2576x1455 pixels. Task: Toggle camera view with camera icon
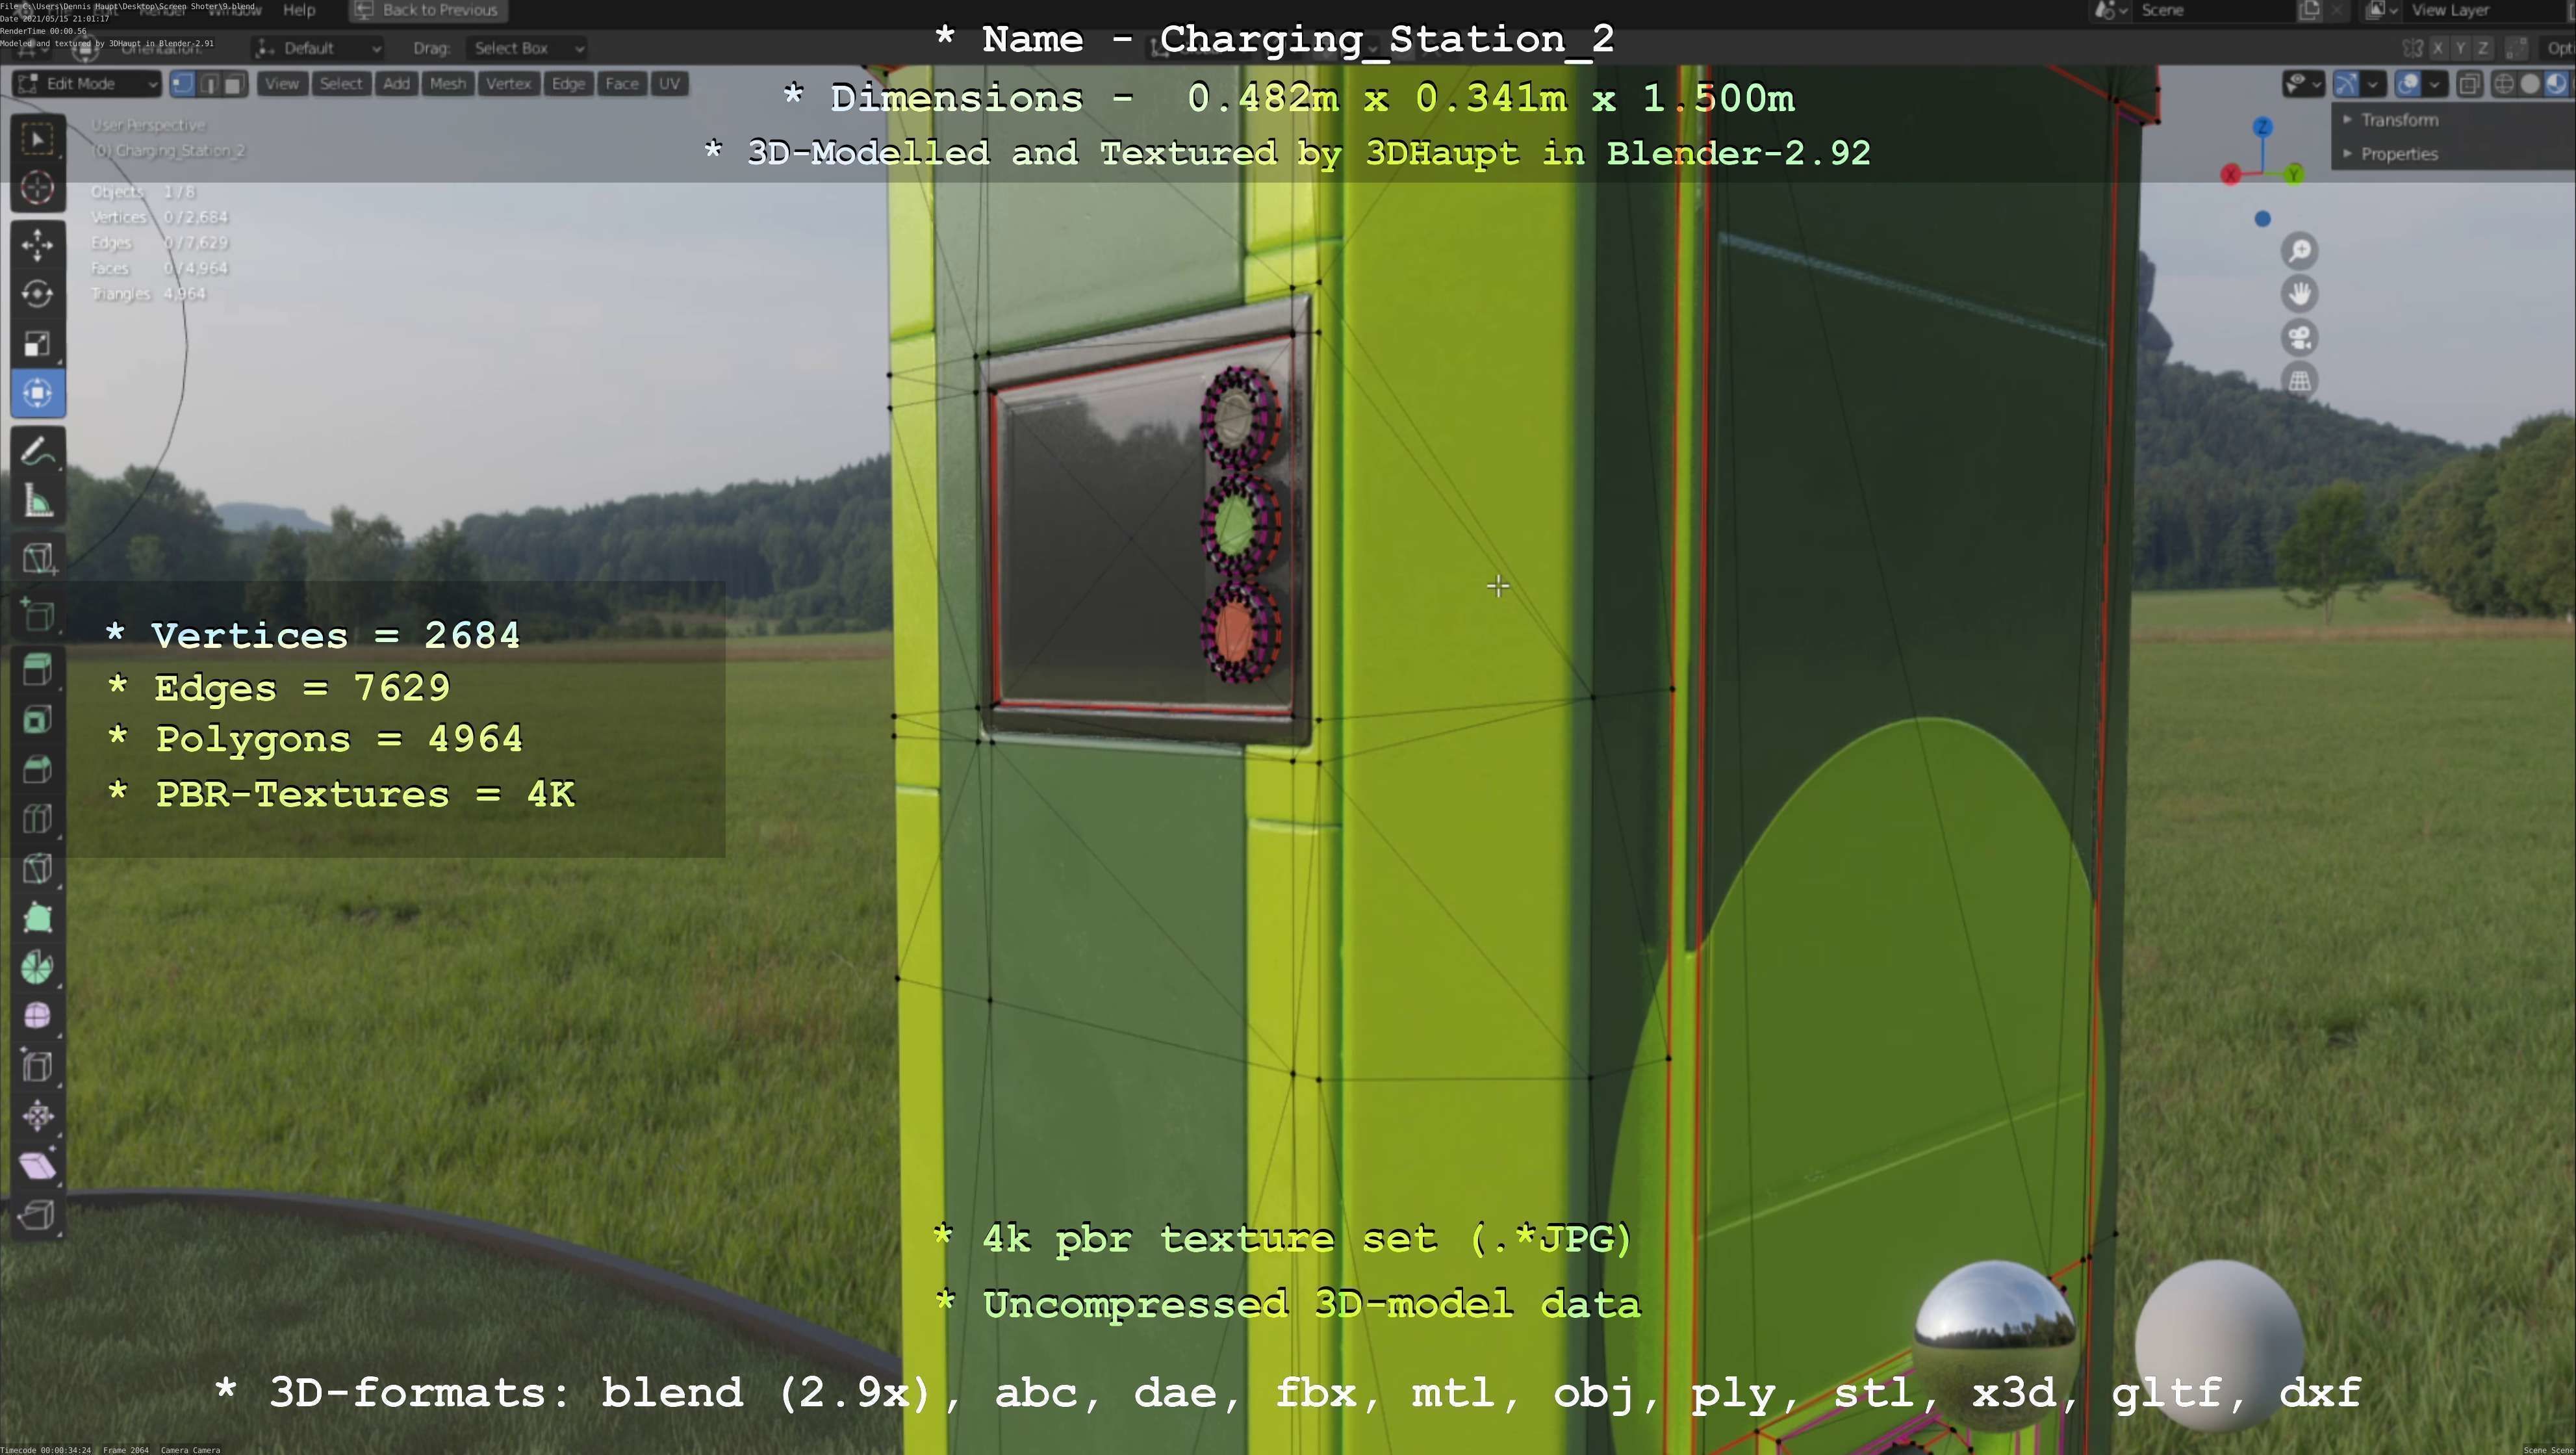tap(2299, 338)
